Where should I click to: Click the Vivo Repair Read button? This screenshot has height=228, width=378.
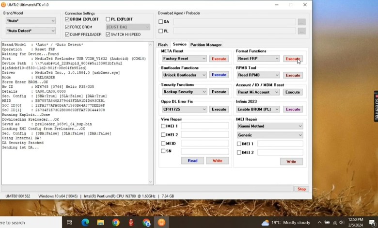tap(192, 161)
